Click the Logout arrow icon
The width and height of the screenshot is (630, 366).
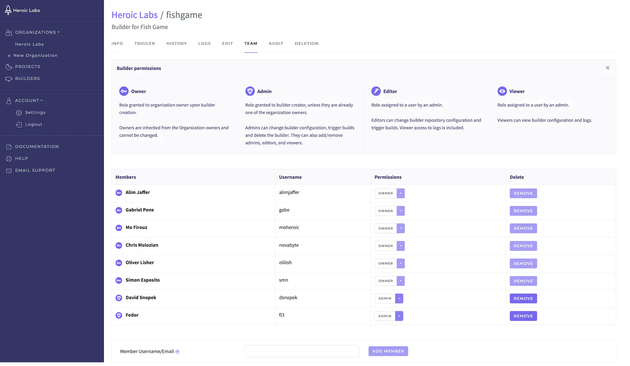(19, 125)
